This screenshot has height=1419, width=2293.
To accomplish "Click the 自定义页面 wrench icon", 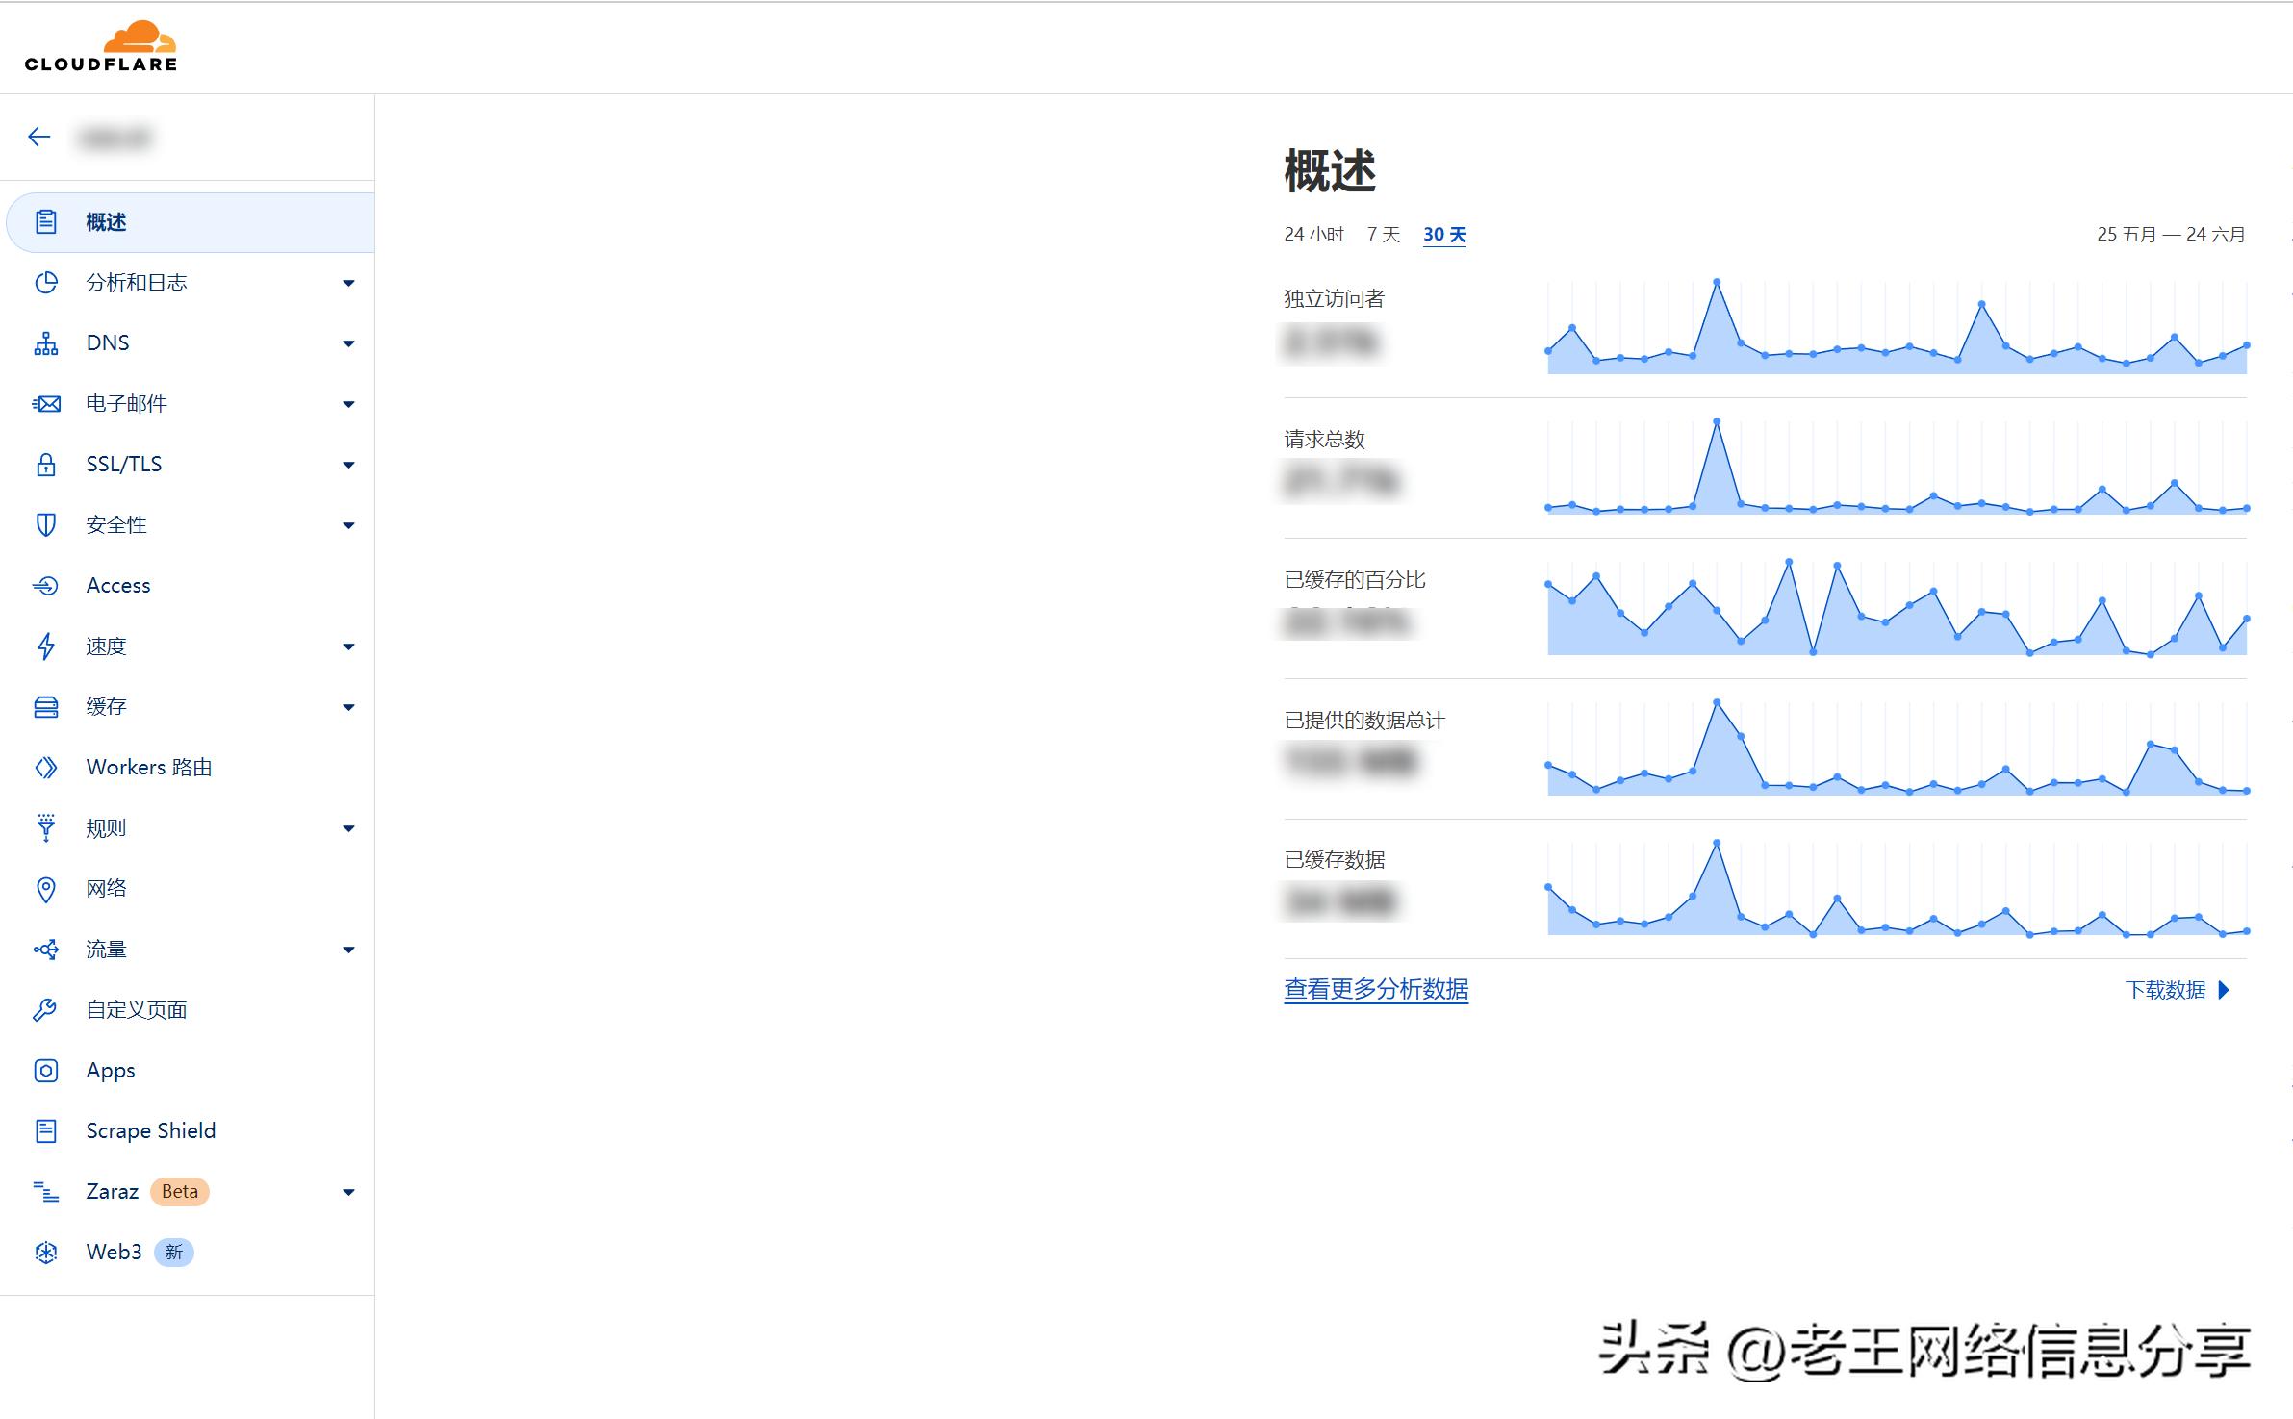I will coord(45,1010).
